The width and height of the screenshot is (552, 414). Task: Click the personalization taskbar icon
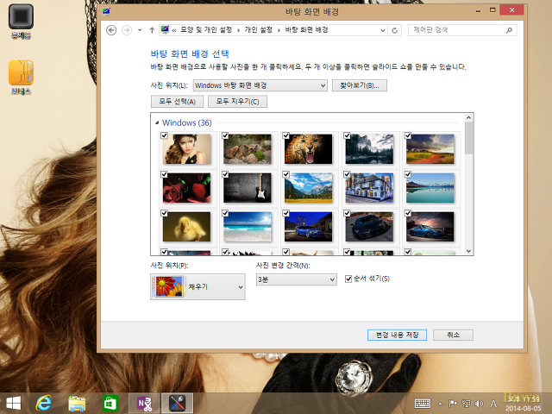pos(177,404)
